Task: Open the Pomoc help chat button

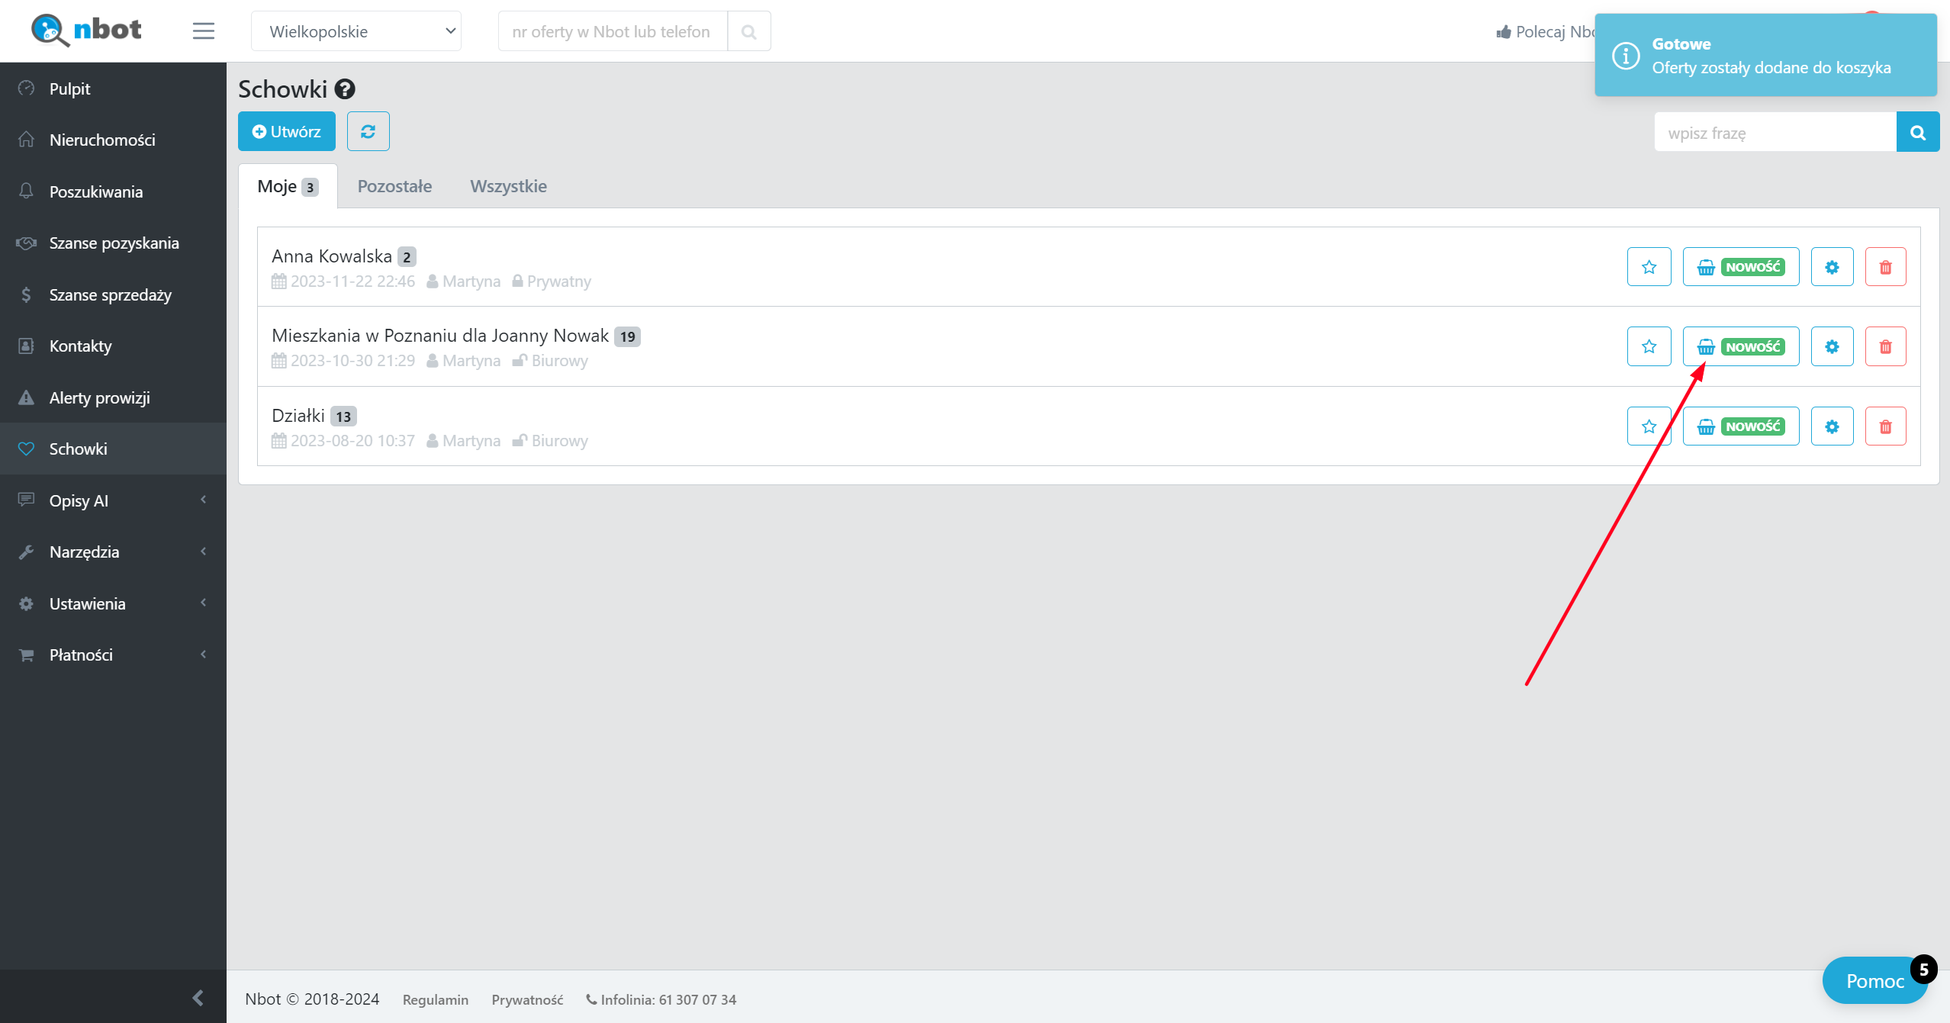Action: 1874,981
